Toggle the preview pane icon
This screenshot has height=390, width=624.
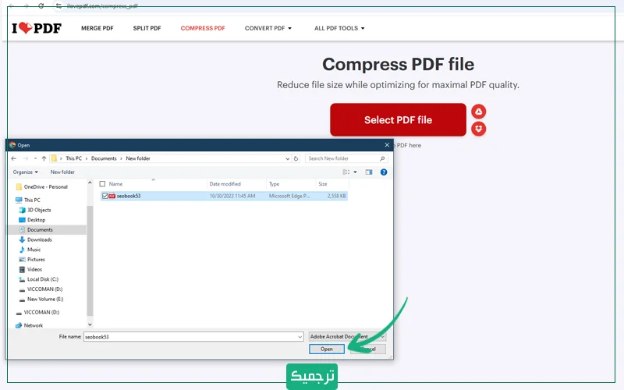tap(369, 172)
